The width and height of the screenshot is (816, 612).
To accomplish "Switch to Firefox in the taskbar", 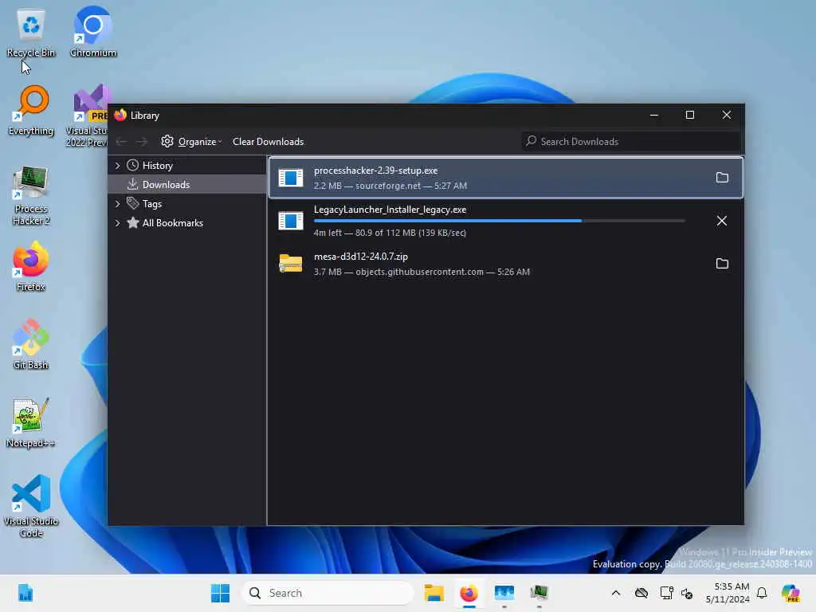I will click(x=469, y=593).
